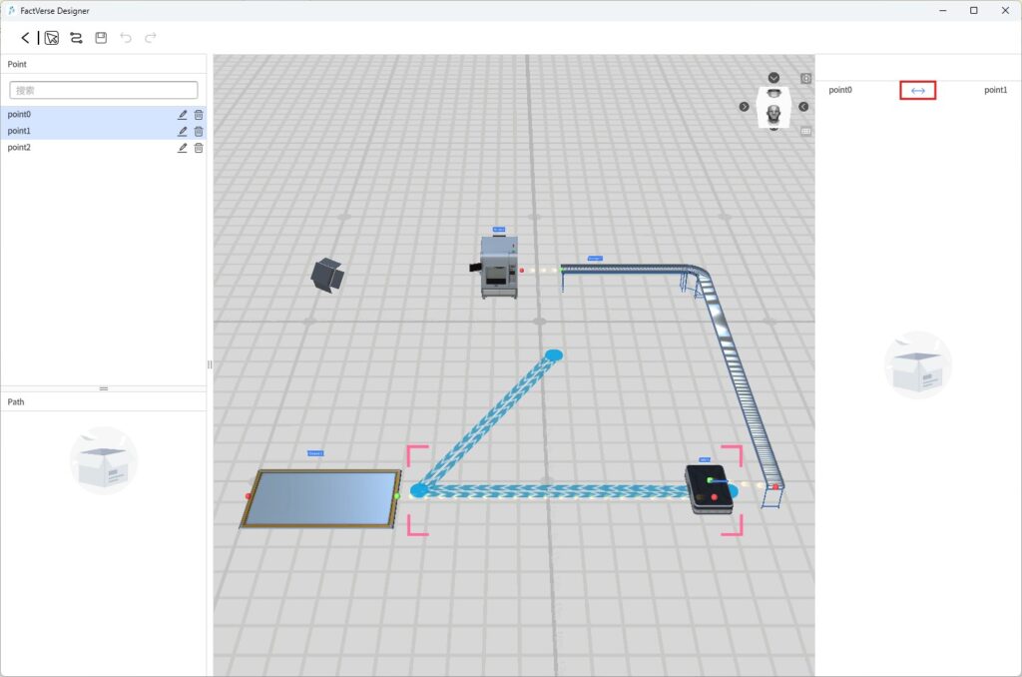Delete point0 using the trash icon
1022x677 pixels.
[x=199, y=115]
